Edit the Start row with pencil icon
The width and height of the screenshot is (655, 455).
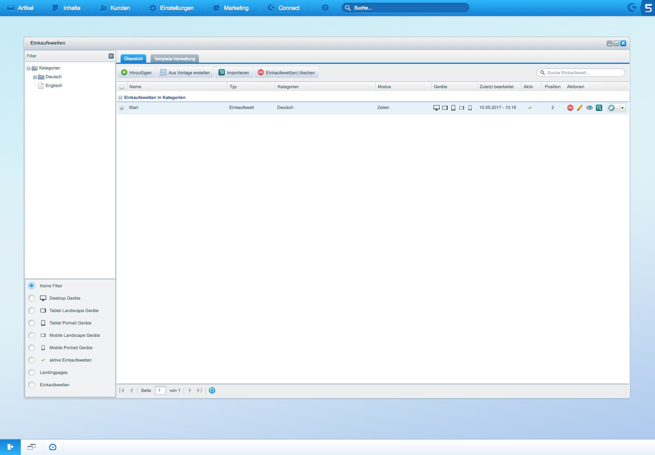pyautogui.click(x=580, y=108)
